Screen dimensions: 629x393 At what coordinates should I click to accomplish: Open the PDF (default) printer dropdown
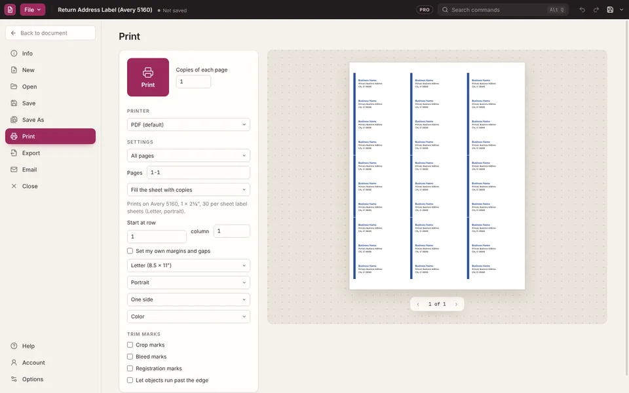pos(189,124)
